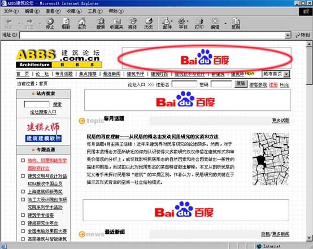The width and height of the screenshot is (313, 249).
Task: Open the 查看(V) menu
Action: [x=53, y=11]
